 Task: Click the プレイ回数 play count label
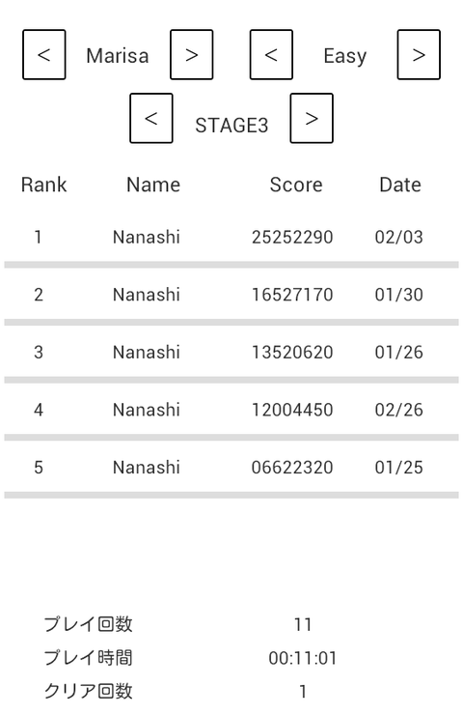point(89,624)
